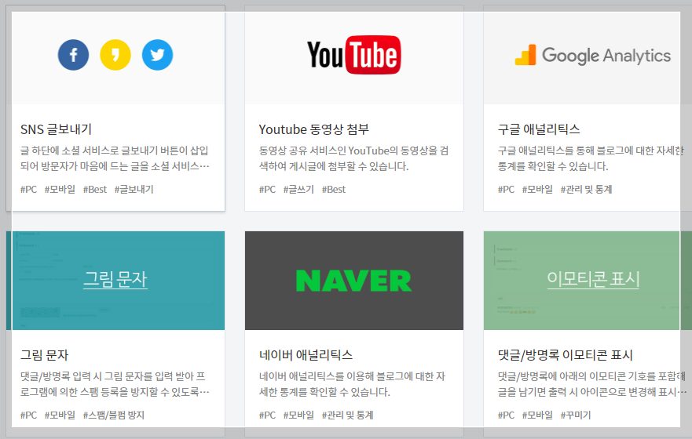Click the #꾸미기 tag

coord(576,415)
